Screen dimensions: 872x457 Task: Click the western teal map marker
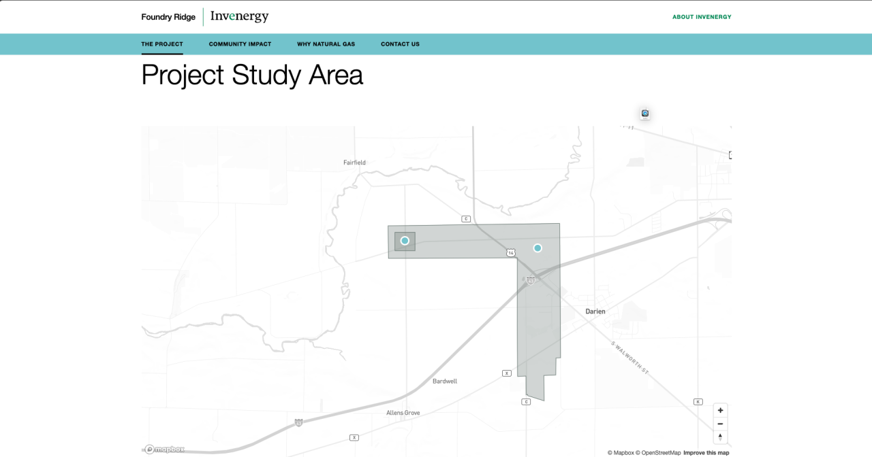[x=405, y=241]
